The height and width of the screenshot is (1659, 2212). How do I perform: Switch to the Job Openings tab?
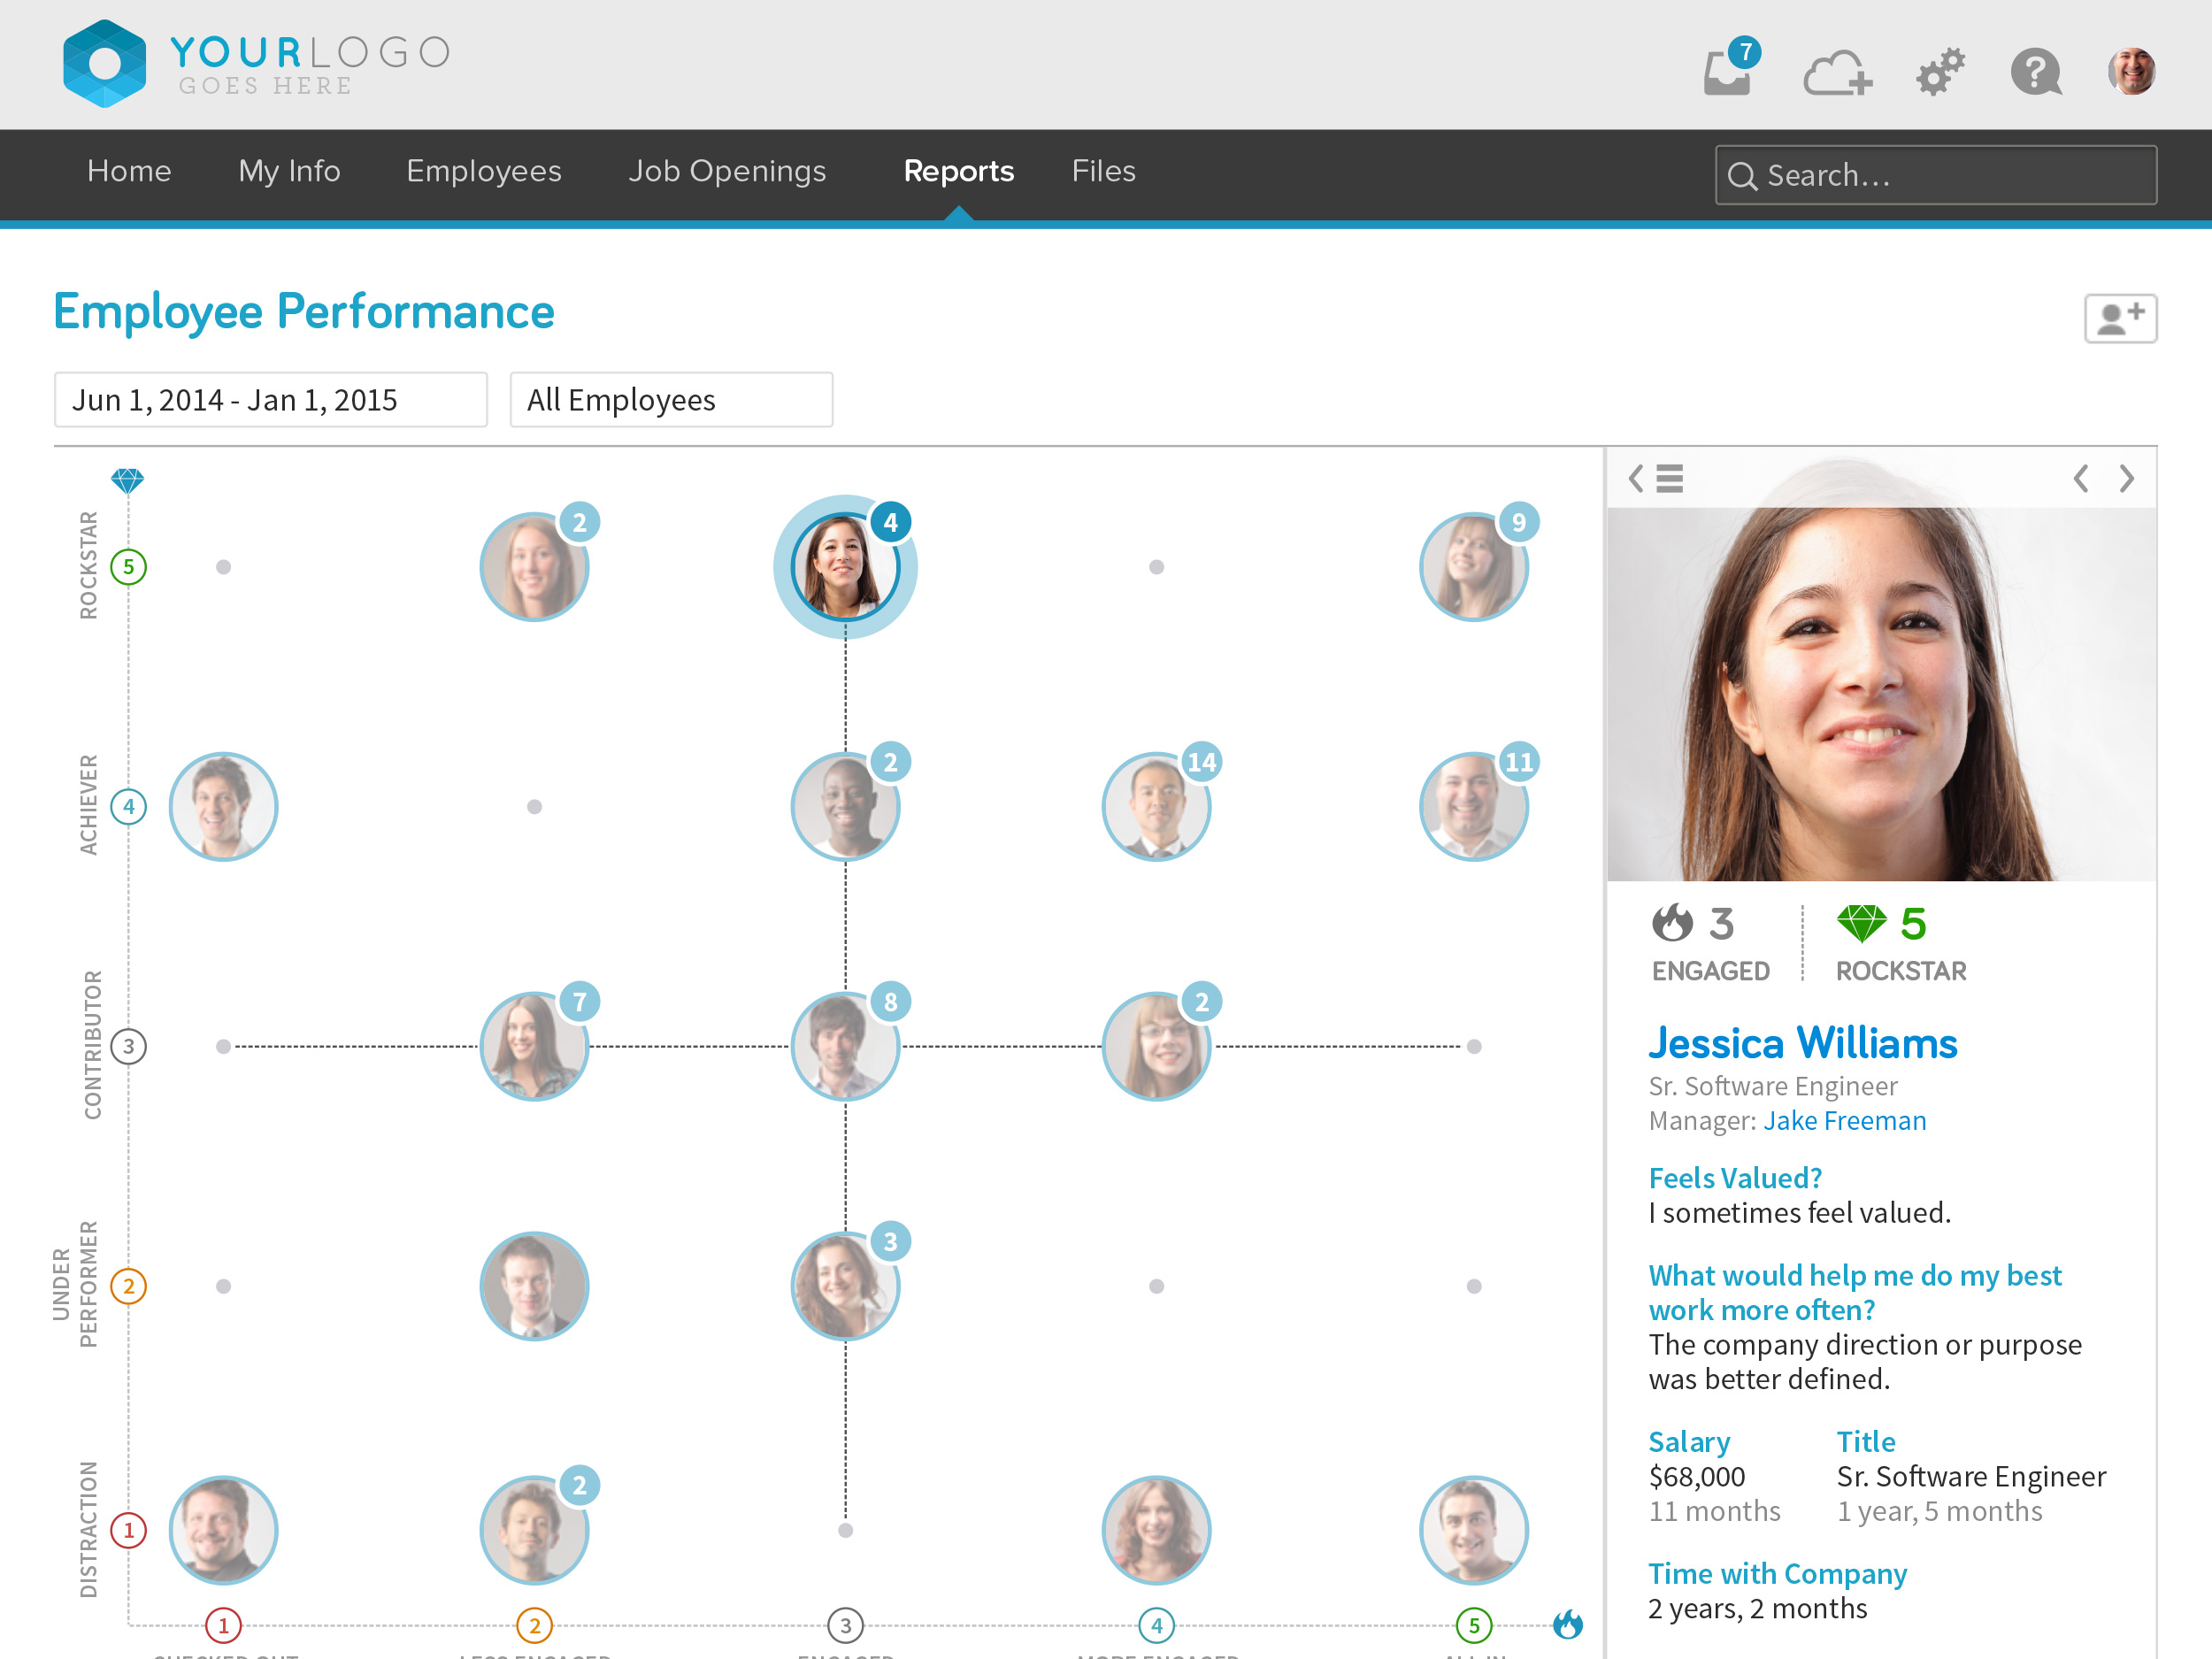click(727, 171)
